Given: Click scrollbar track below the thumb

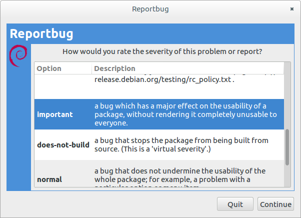Looking at the screenshot, I should [x=287, y=177].
